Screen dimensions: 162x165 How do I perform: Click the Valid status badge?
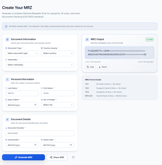tap(149, 40)
